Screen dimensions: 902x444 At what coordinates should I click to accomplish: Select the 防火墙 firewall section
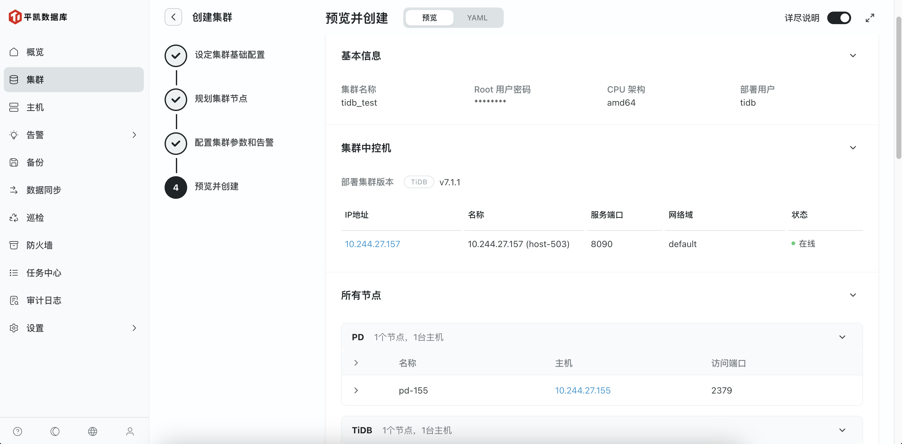pyautogui.click(x=39, y=245)
